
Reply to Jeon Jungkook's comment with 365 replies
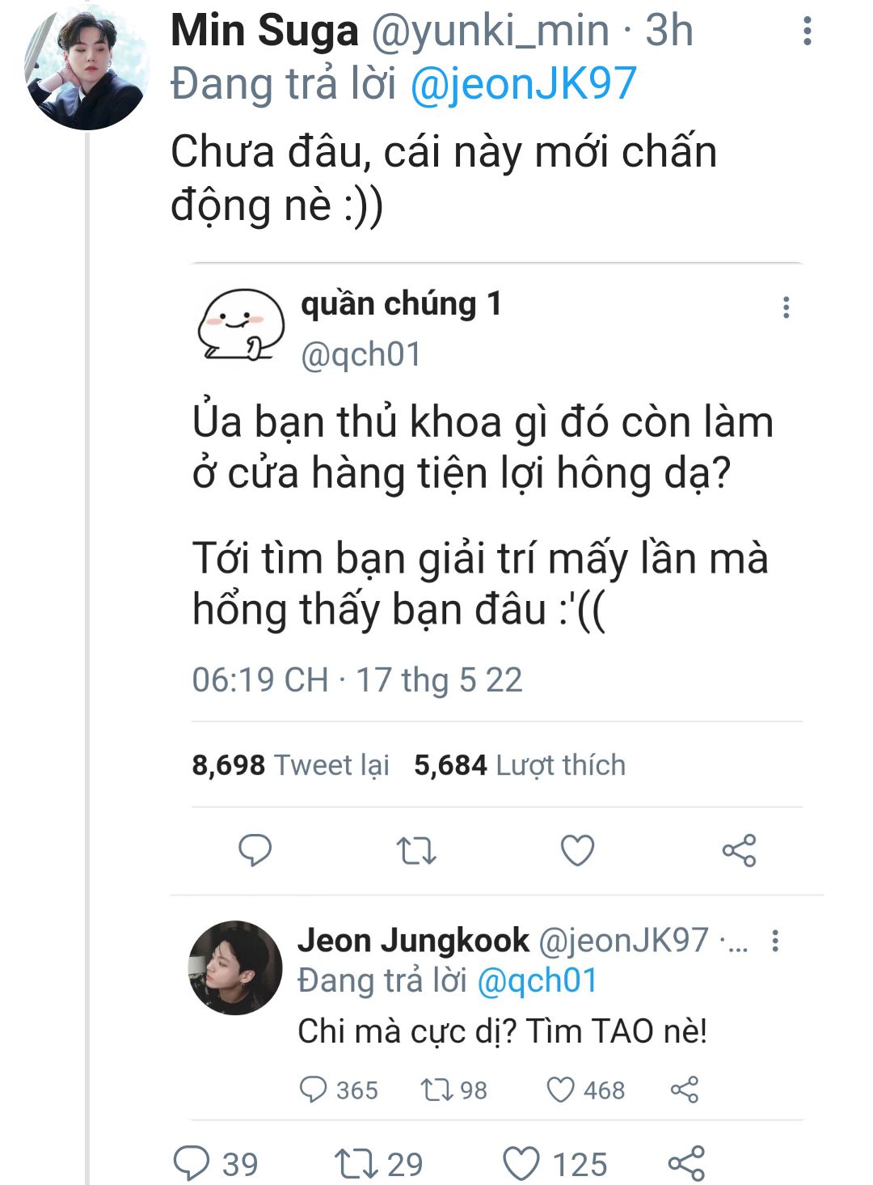coord(314,1090)
